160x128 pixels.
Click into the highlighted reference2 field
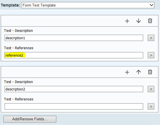tap(74, 55)
